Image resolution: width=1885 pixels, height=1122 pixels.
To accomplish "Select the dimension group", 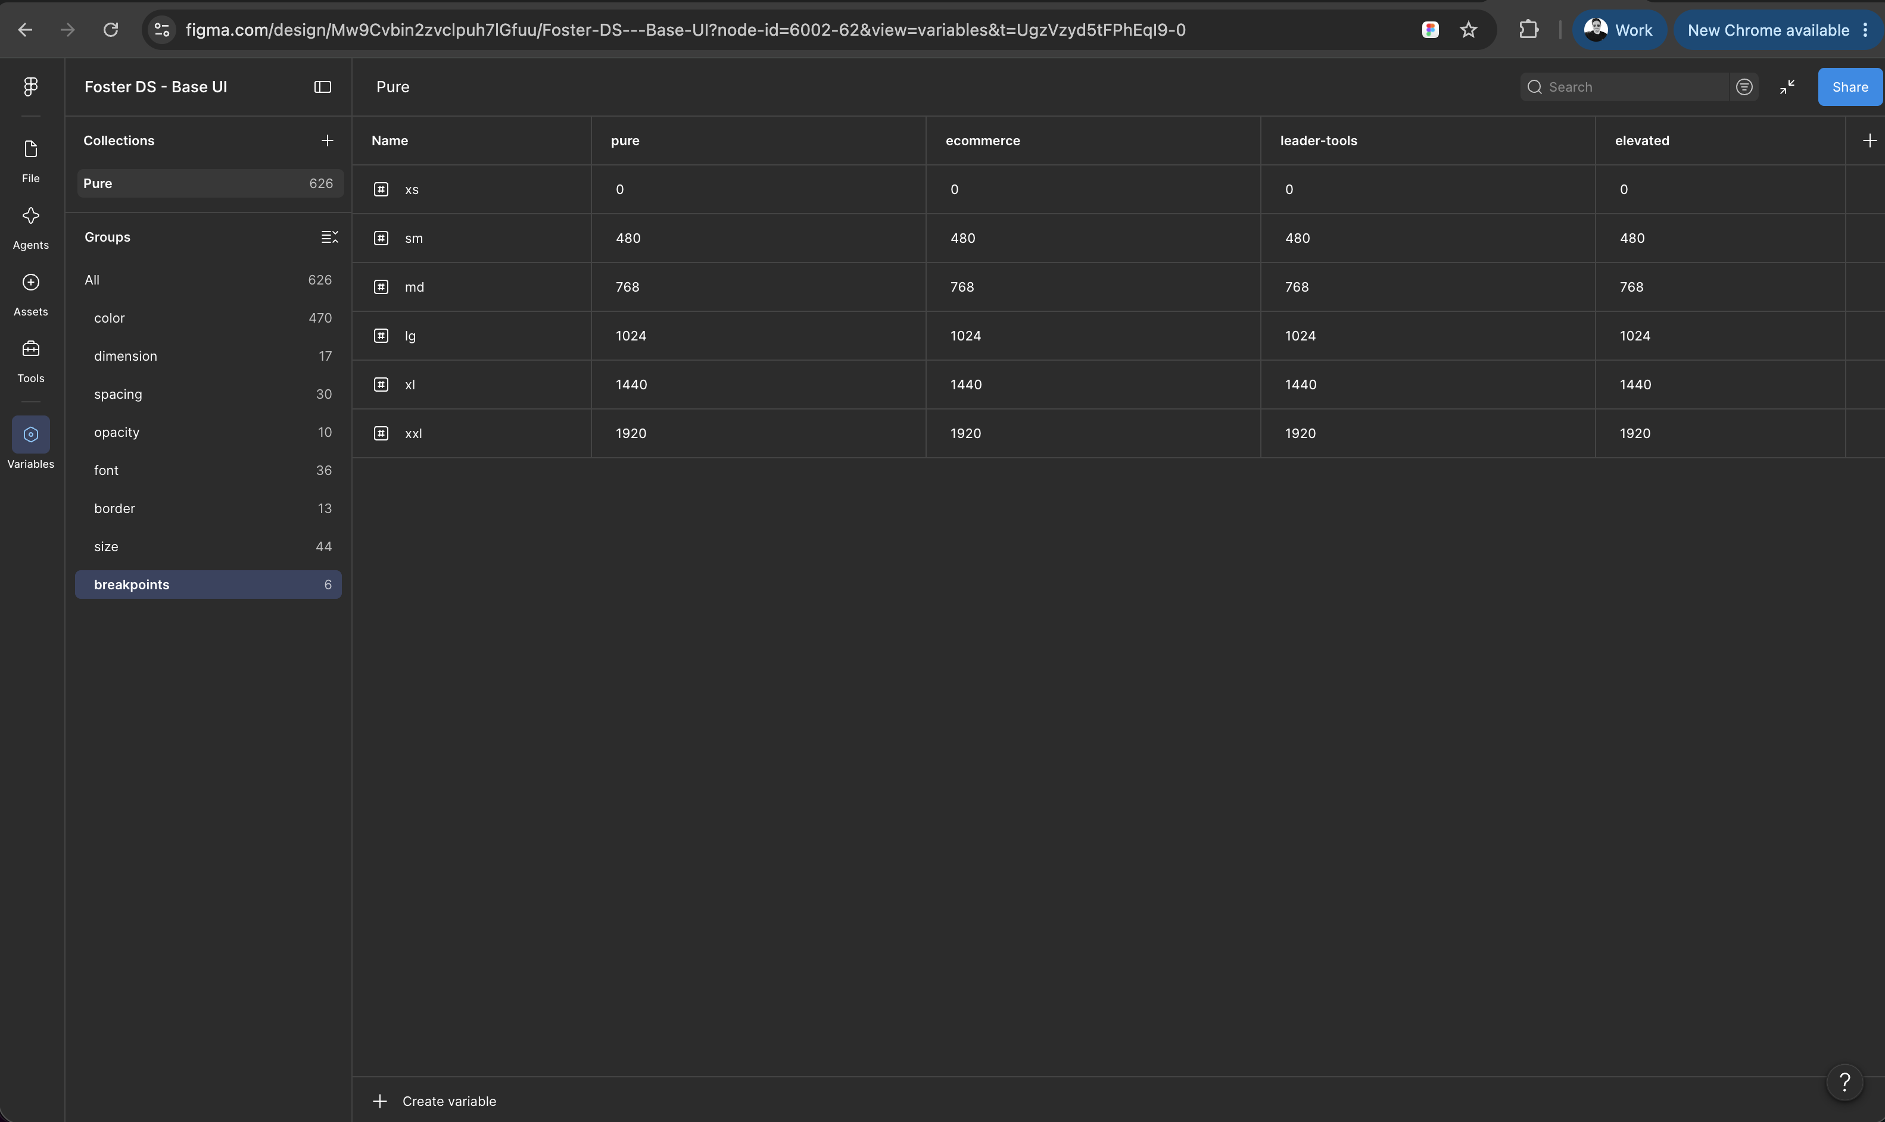I will tap(208, 356).
